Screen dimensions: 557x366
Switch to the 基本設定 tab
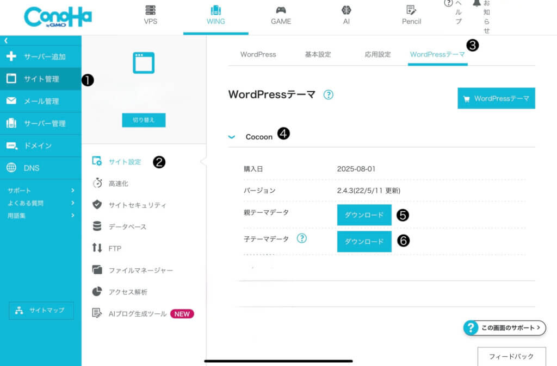point(318,55)
